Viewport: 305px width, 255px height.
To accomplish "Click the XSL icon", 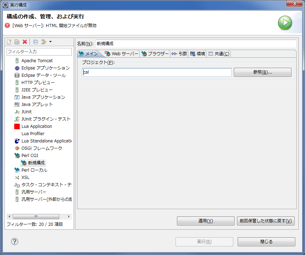I will pyautogui.click(x=17, y=178).
